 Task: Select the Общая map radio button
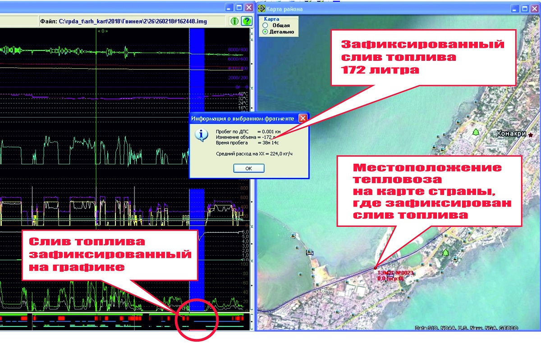tap(266, 26)
